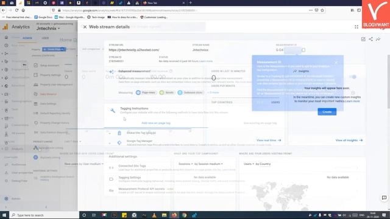
Task: Switch to the USER tab
Action: point(45,38)
